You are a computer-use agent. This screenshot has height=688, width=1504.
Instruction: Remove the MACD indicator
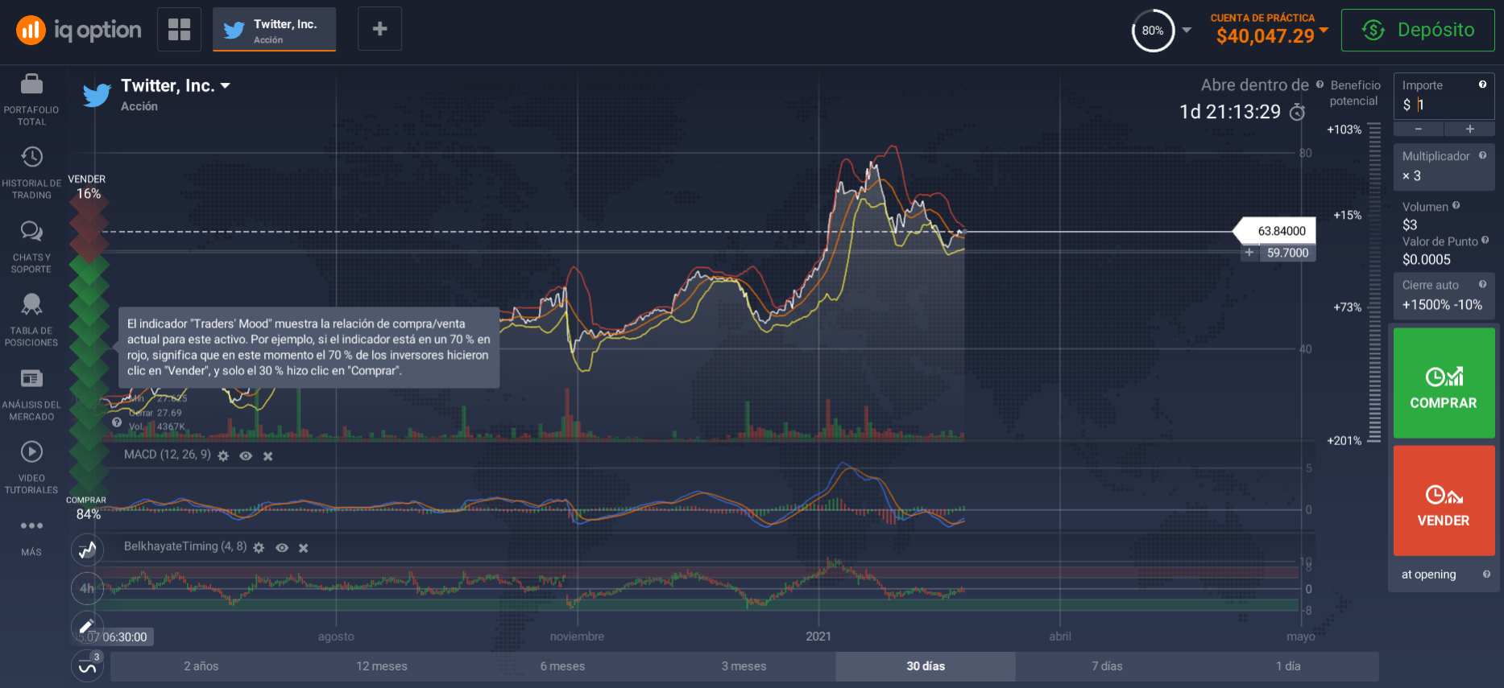(268, 456)
